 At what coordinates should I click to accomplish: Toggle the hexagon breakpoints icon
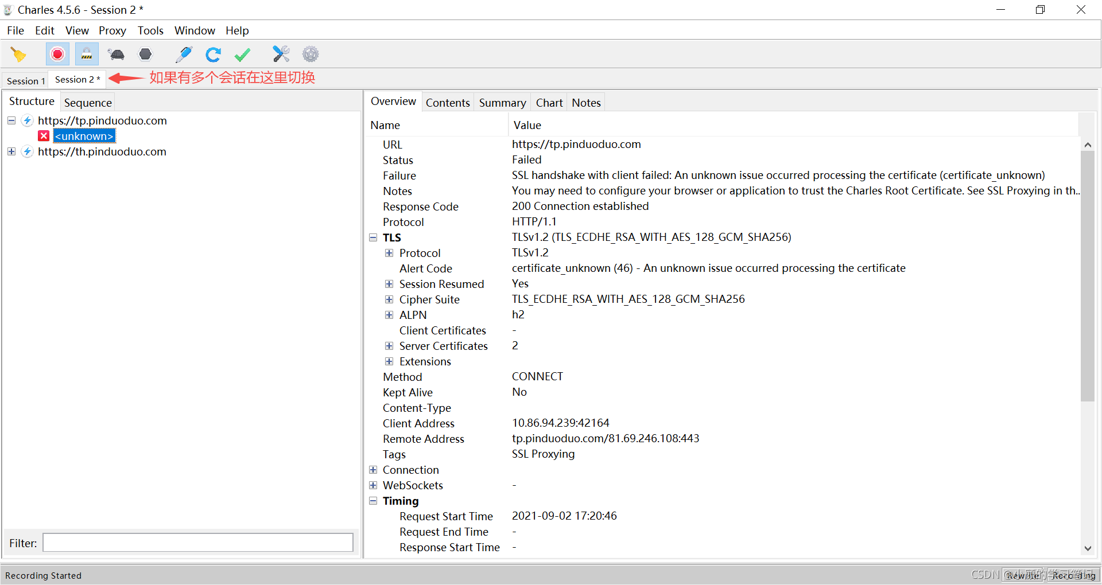click(x=146, y=54)
